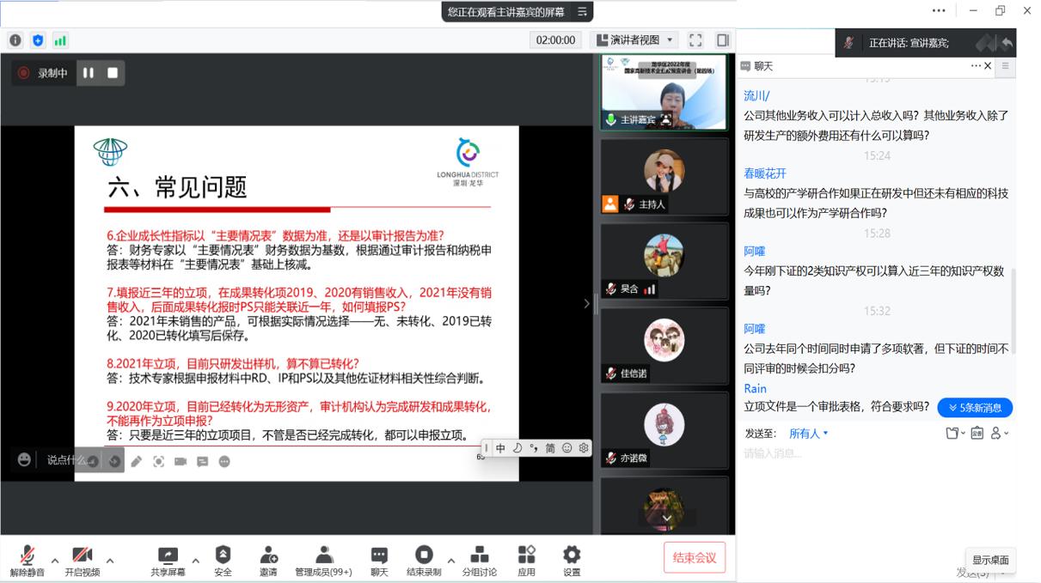Click the green network signal status icon
Image resolution: width=1041 pixels, height=583 pixels.
tap(60, 40)
